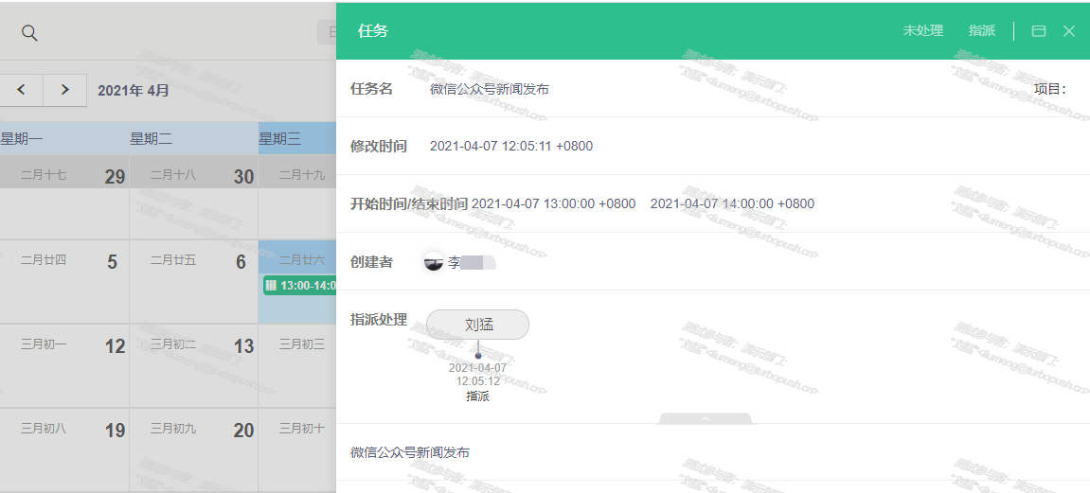
Task: Select the 星期二 column header
Action: tap(152, 139)
